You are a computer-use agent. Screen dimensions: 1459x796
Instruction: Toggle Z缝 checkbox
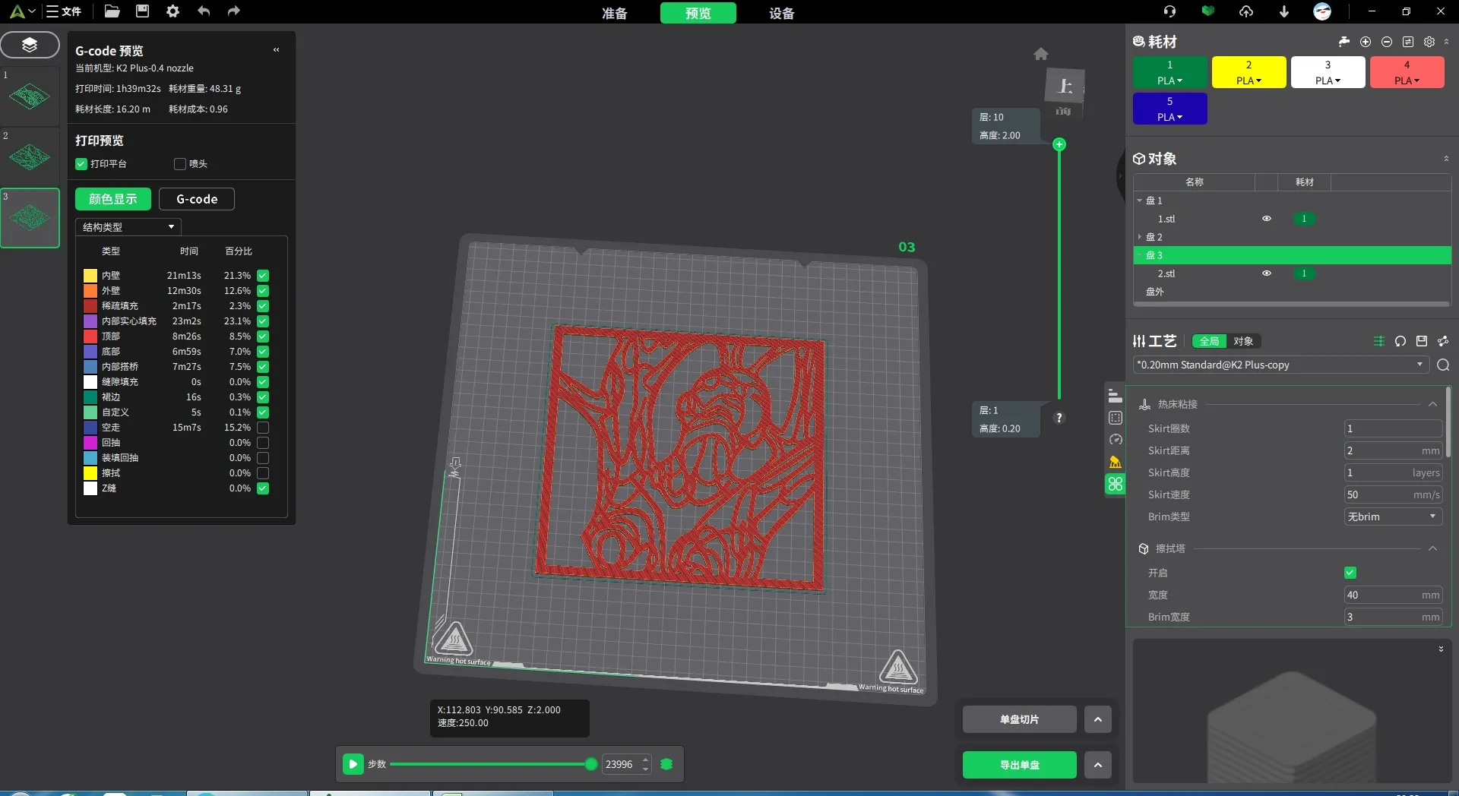(x=263, y=488)
